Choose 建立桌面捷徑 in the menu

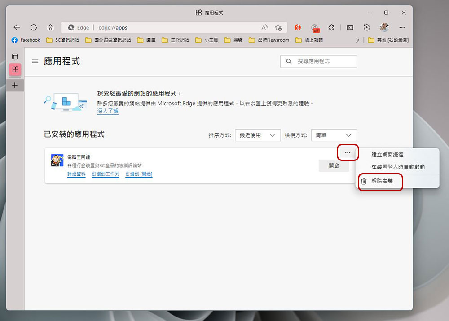[387, 155]
